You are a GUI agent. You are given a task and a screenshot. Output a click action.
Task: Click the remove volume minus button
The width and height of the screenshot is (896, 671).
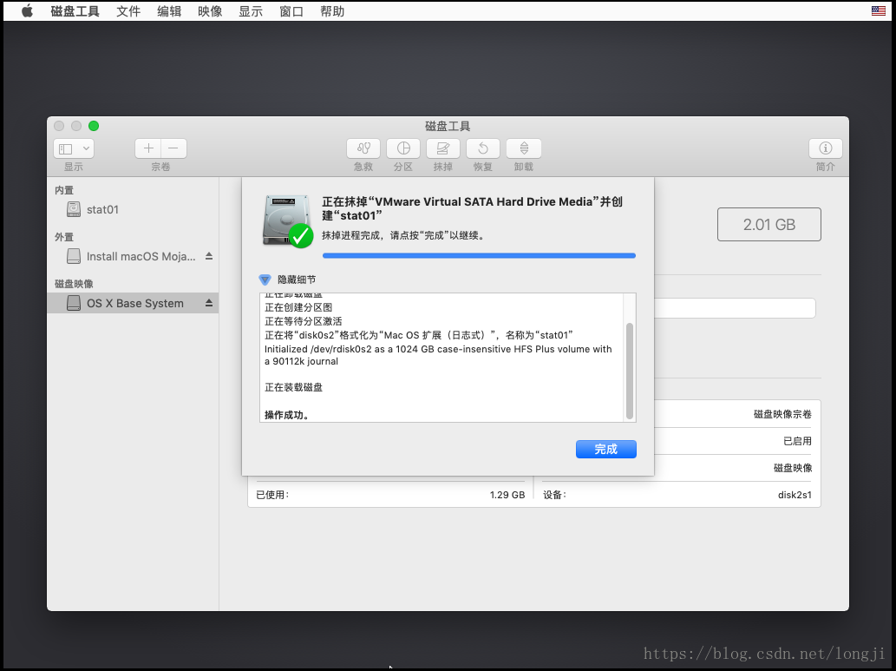point(173,148)
